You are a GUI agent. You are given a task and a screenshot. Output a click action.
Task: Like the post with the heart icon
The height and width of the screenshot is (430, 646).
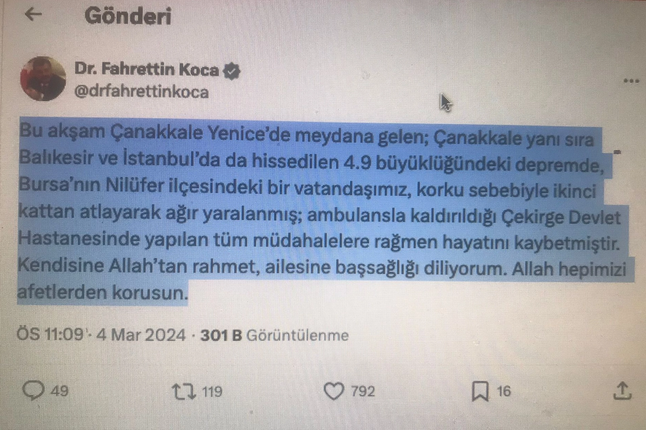333,391
